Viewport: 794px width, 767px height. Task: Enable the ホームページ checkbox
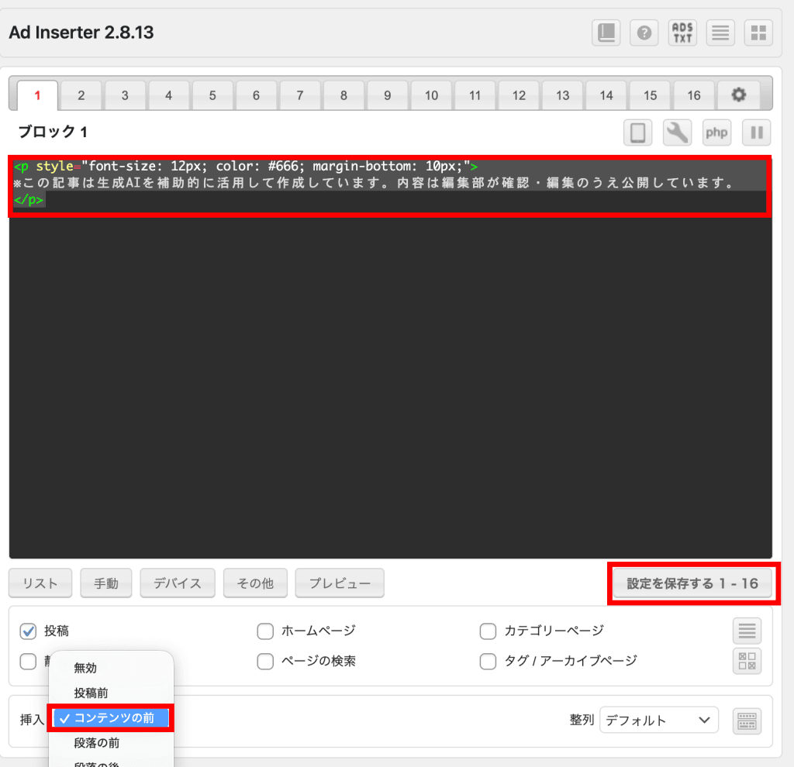265,631
